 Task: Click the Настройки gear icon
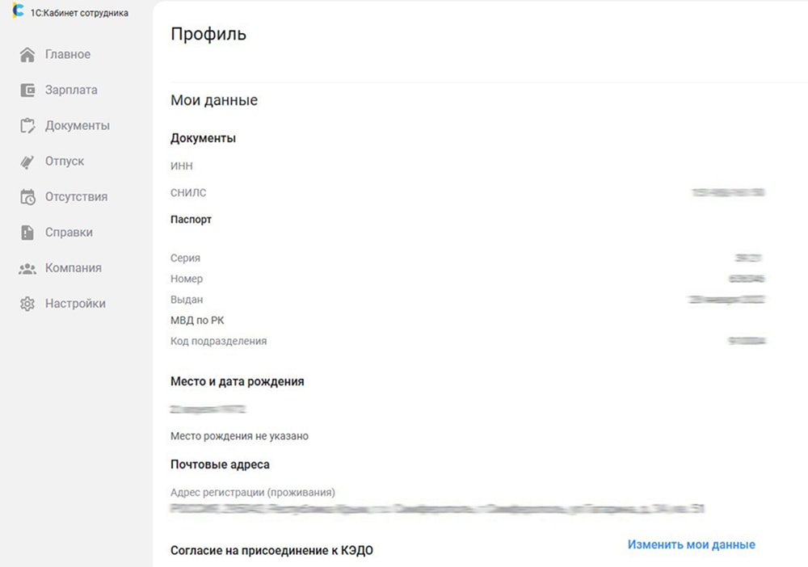point(27,303)
